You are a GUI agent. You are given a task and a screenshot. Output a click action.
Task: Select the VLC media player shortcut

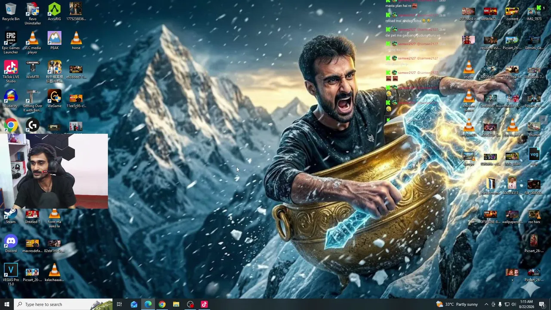pyautogui.click(x=32, y=43)
